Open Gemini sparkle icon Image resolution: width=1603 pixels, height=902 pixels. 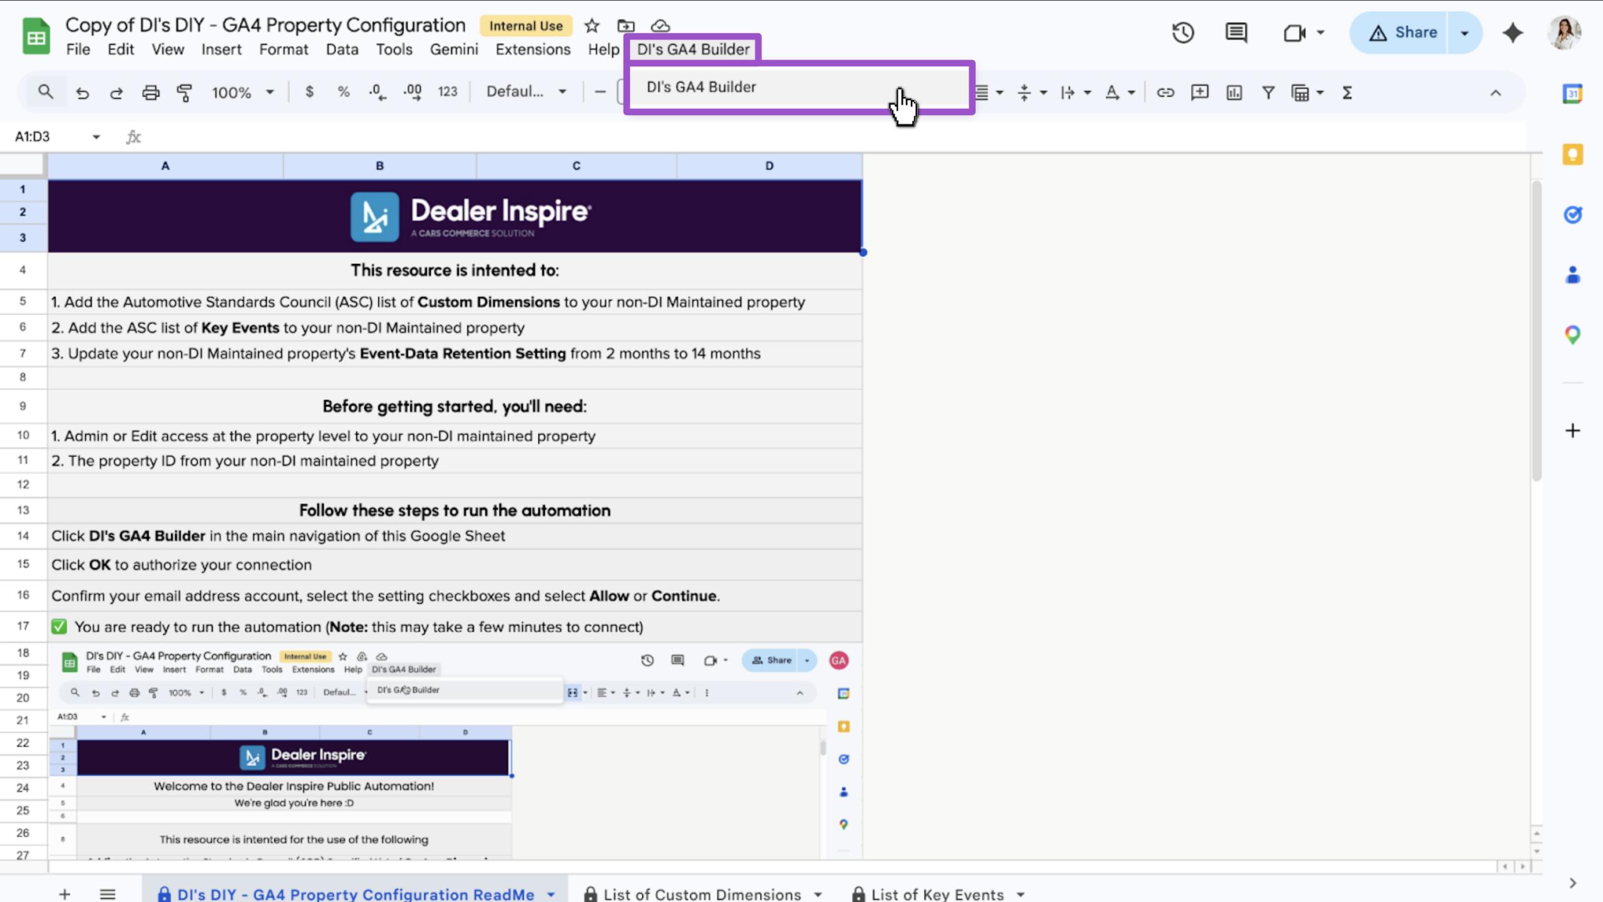click(1512, 33)
